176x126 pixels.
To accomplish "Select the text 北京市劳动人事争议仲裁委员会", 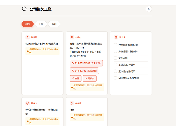I will pos(42,44).
